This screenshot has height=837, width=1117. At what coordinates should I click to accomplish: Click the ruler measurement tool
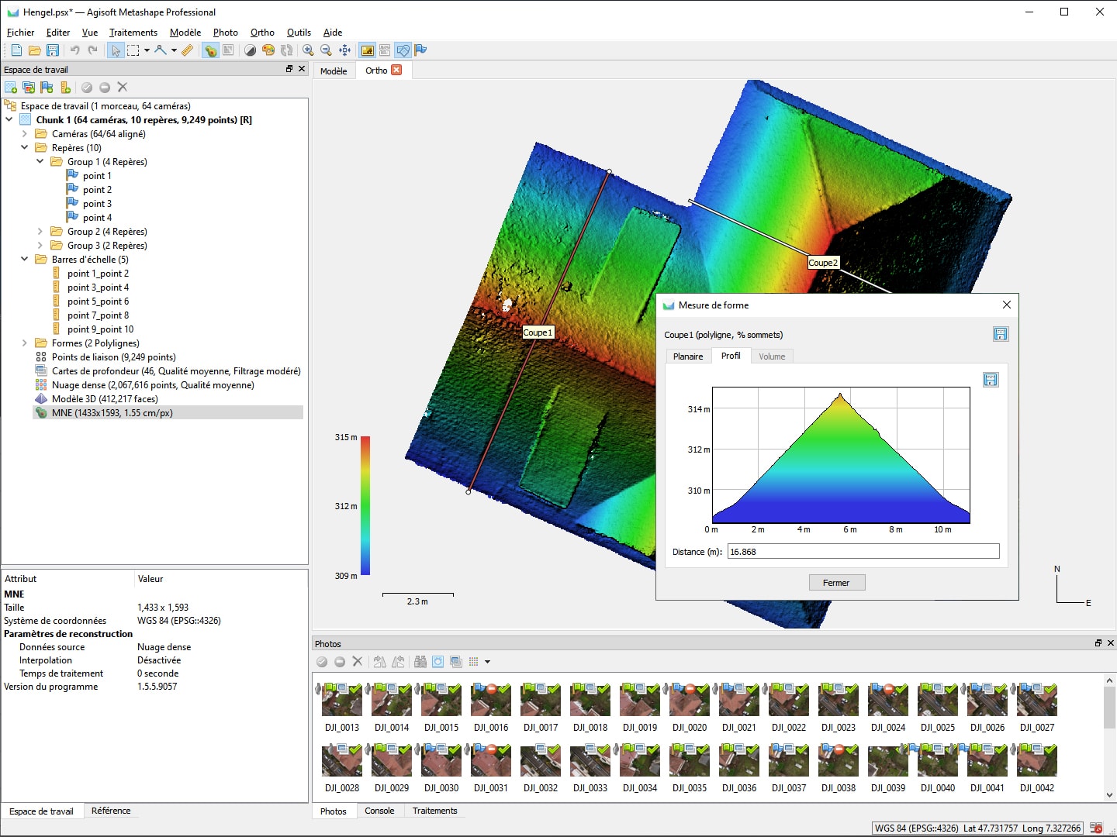[x=187, y=50]
